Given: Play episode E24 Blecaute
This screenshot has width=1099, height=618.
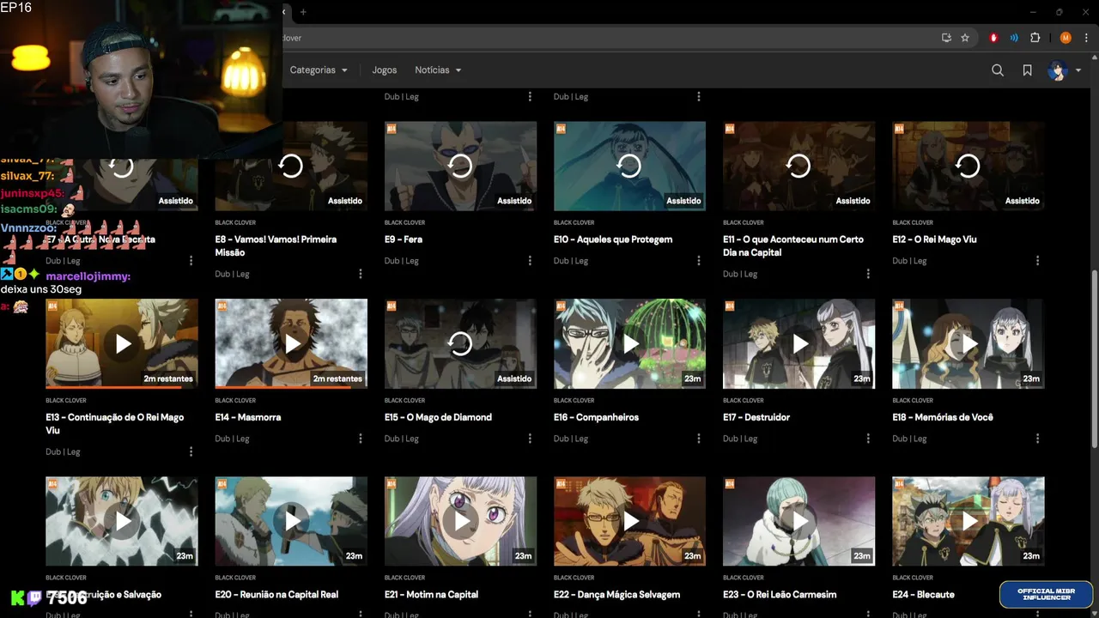Looking at the screenshot, I should [x=968, y=521].
